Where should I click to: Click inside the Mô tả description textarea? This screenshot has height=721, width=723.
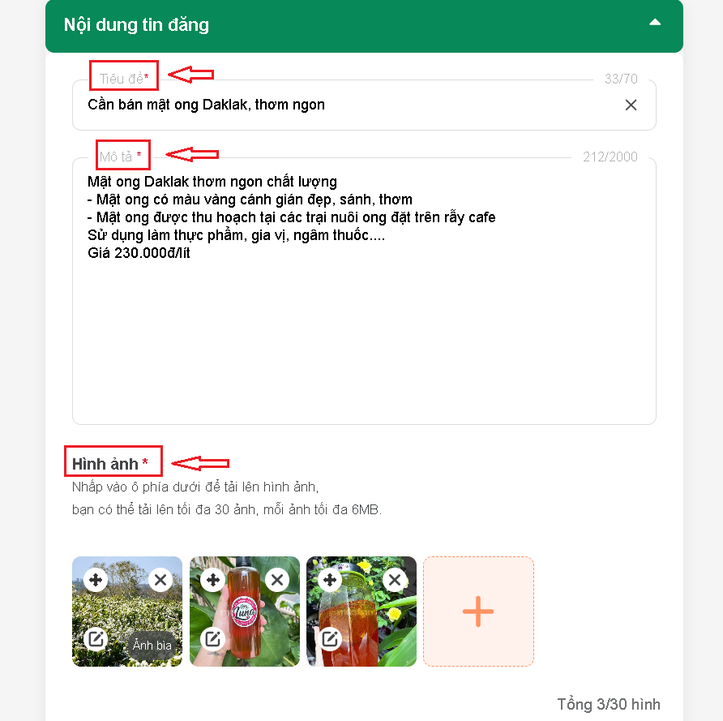point(364,291)
